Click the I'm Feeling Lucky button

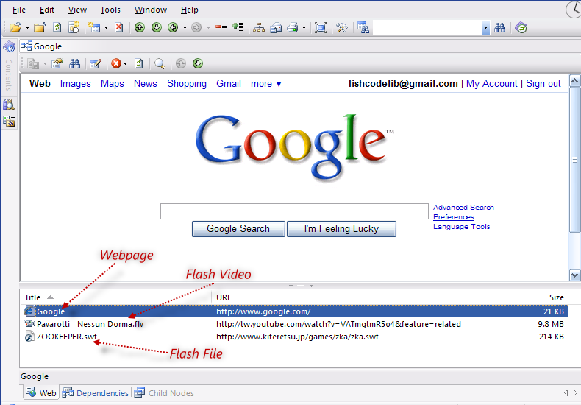(341, 229)
